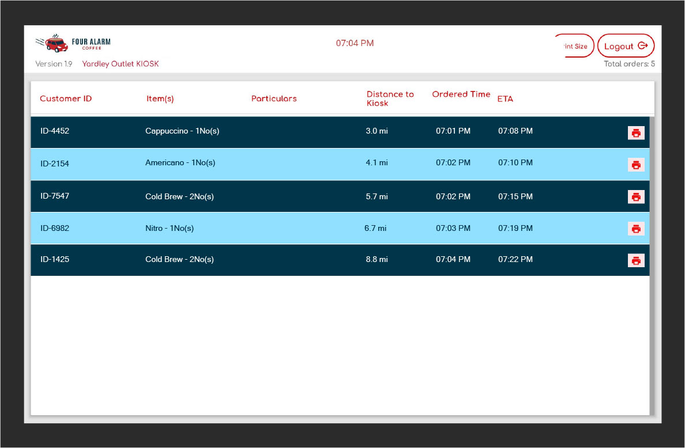This screenshot has height=448, width=685.
Task: Click the Yardley Outlet KIOSK label
Action: (120, 64)
